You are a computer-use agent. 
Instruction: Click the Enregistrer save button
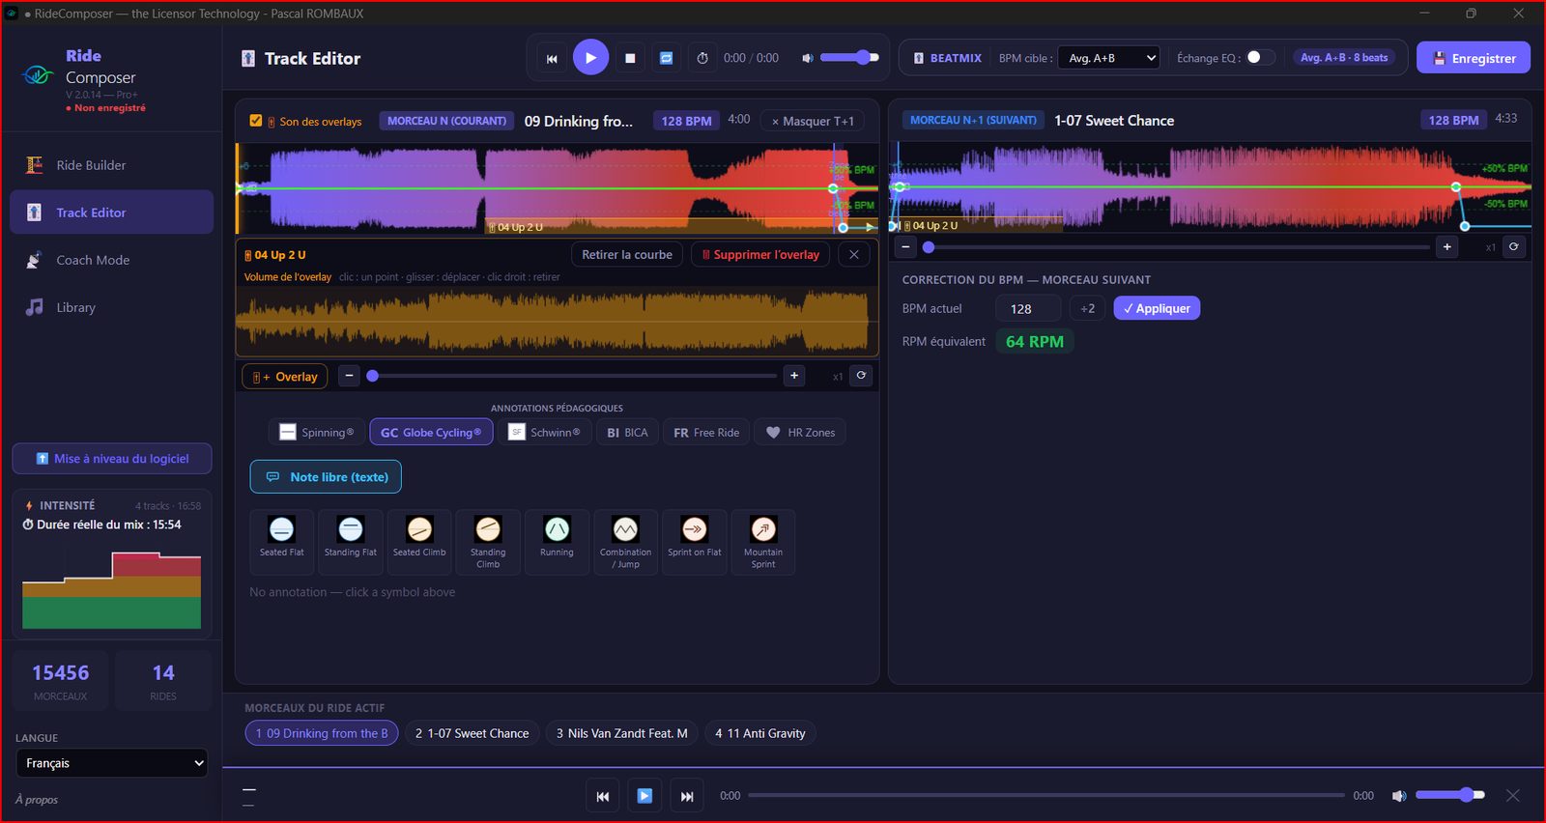tap(1474, 58)
